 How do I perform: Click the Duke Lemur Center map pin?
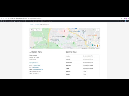(x=46, y=44)
